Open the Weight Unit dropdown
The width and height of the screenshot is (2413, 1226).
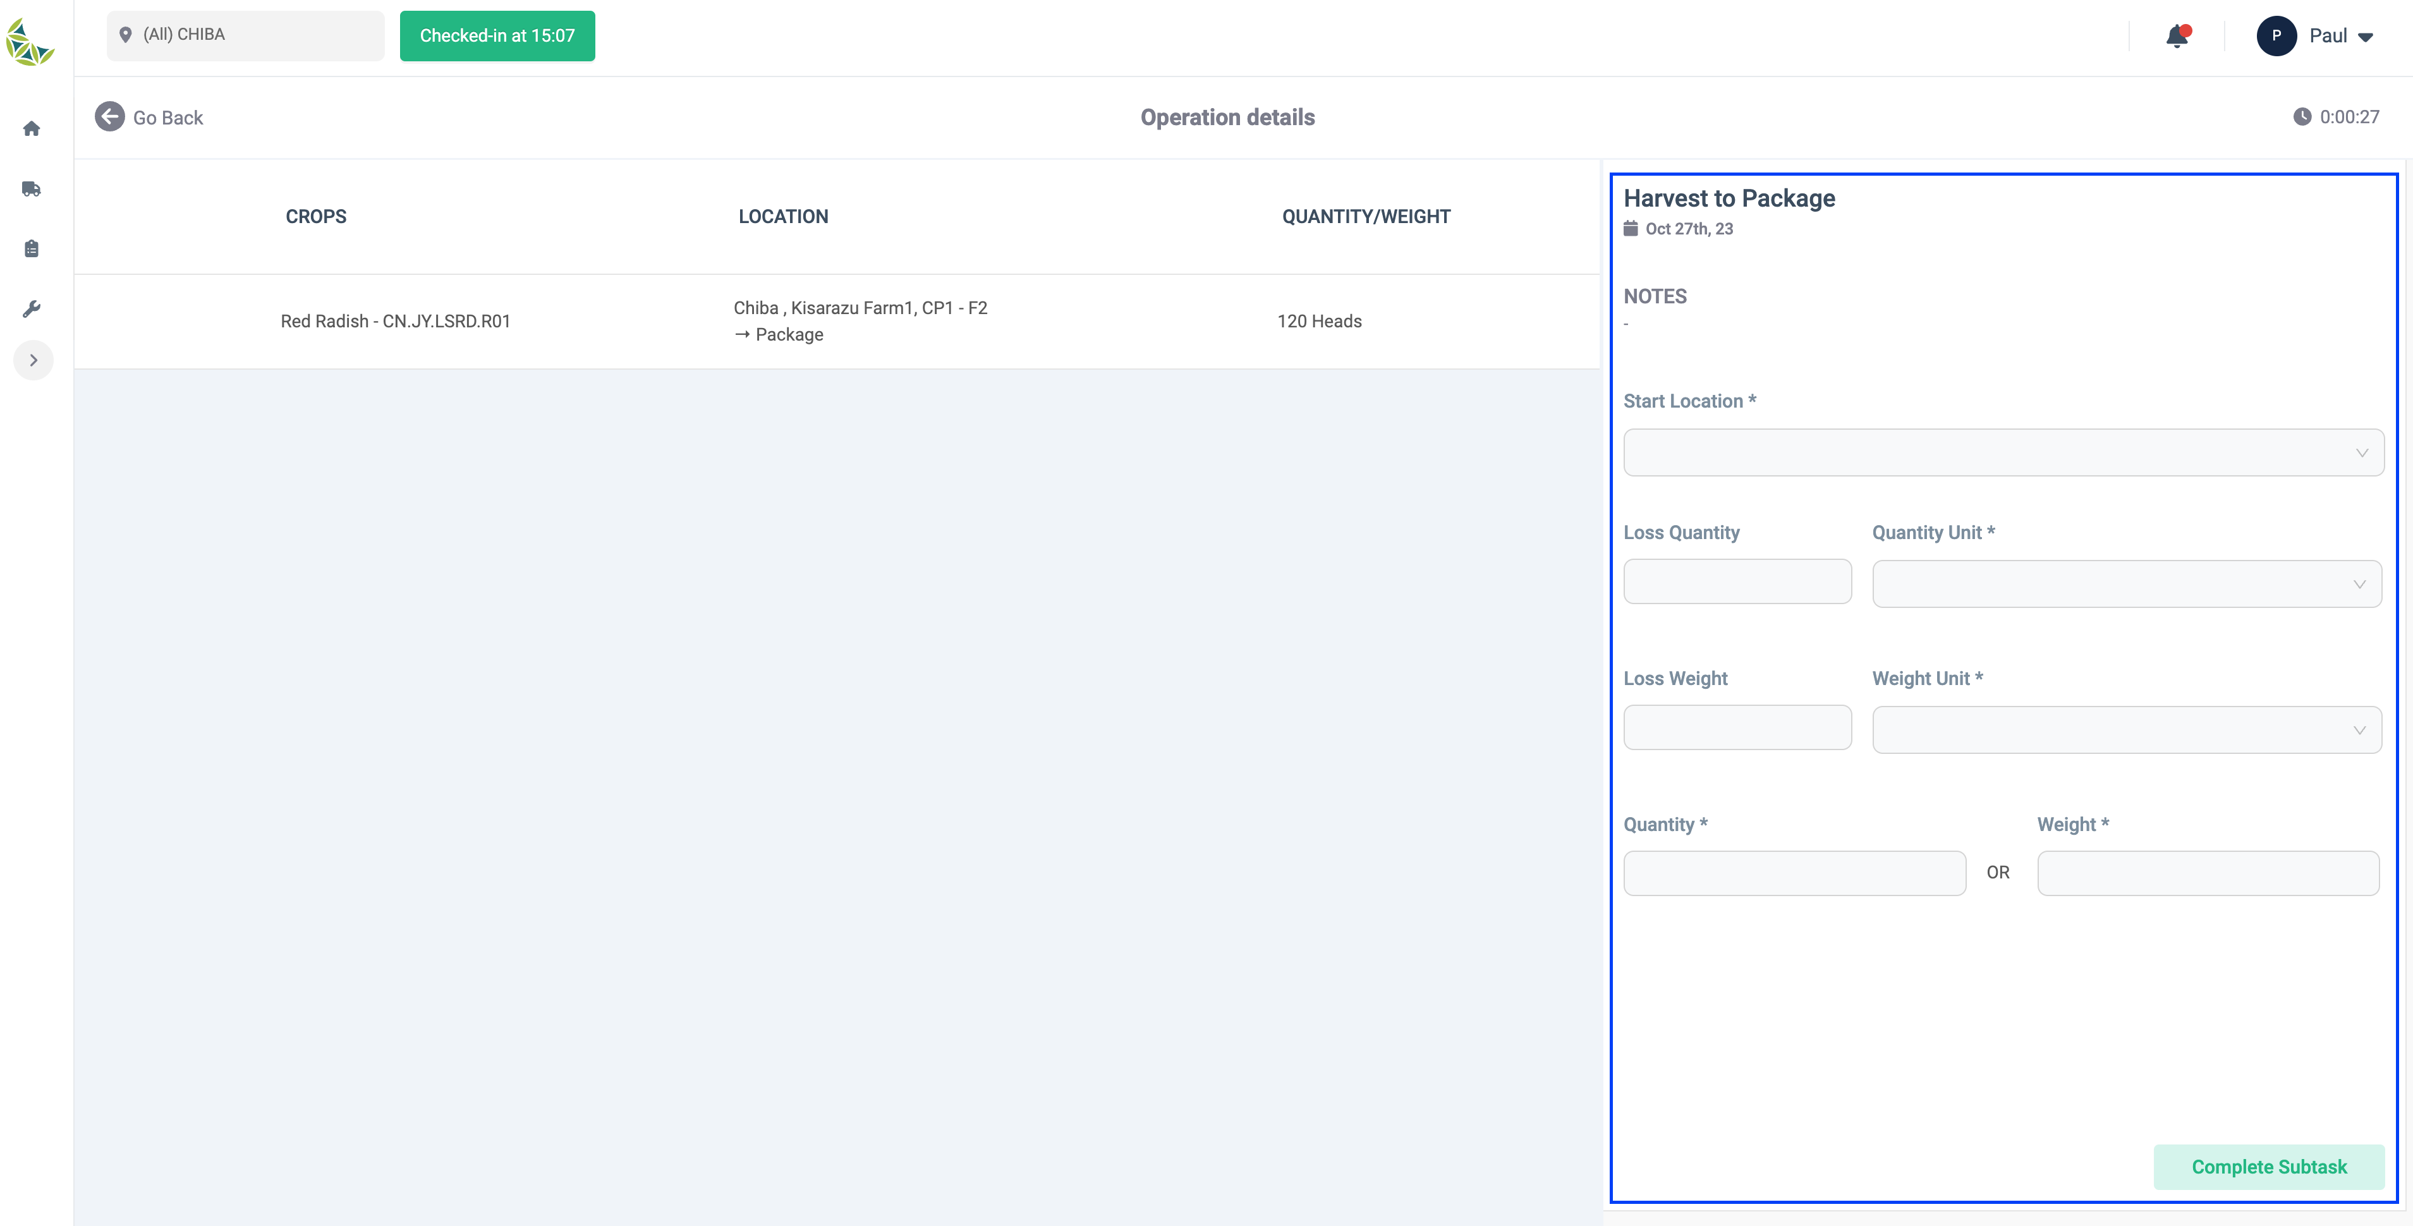click(x=2126, y=730)
